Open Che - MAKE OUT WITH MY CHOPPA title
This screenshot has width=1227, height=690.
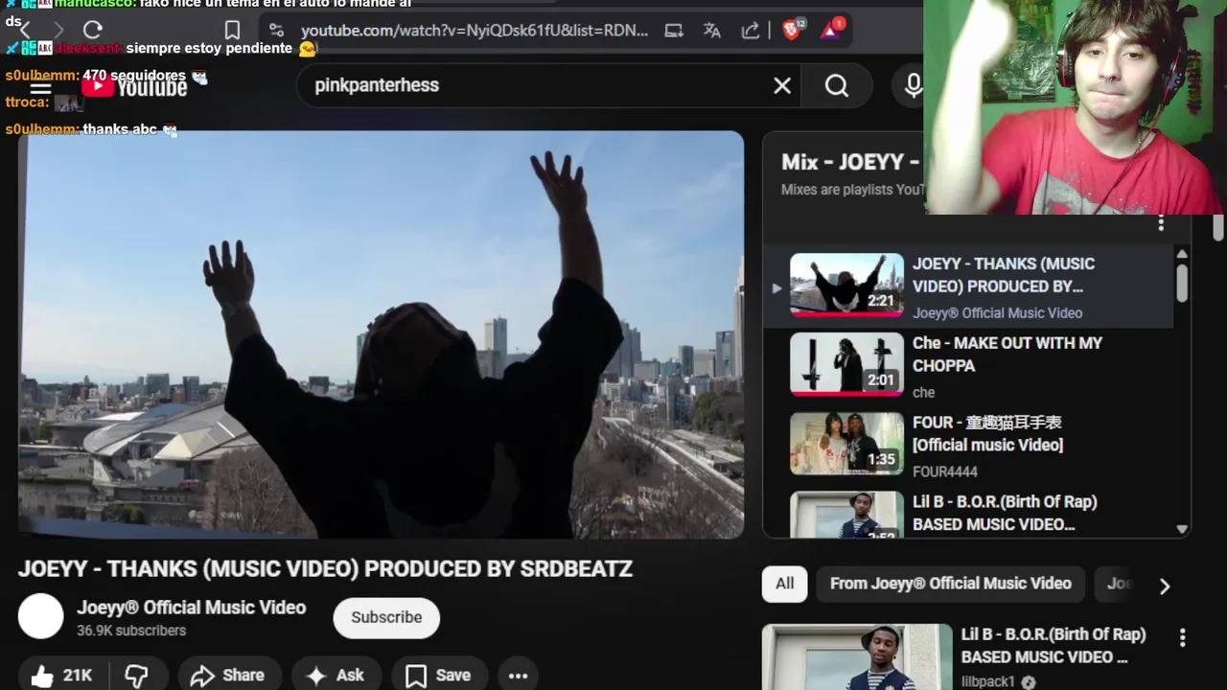click(x=1007, y=354)
